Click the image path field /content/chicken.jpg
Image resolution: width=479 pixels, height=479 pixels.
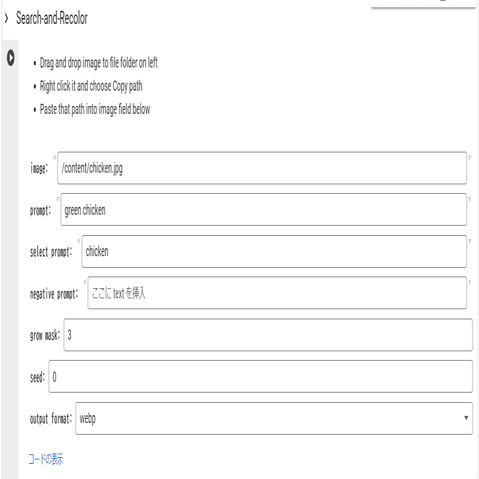point(262,168)
